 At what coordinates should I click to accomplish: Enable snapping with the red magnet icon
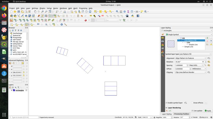point(85,20)
